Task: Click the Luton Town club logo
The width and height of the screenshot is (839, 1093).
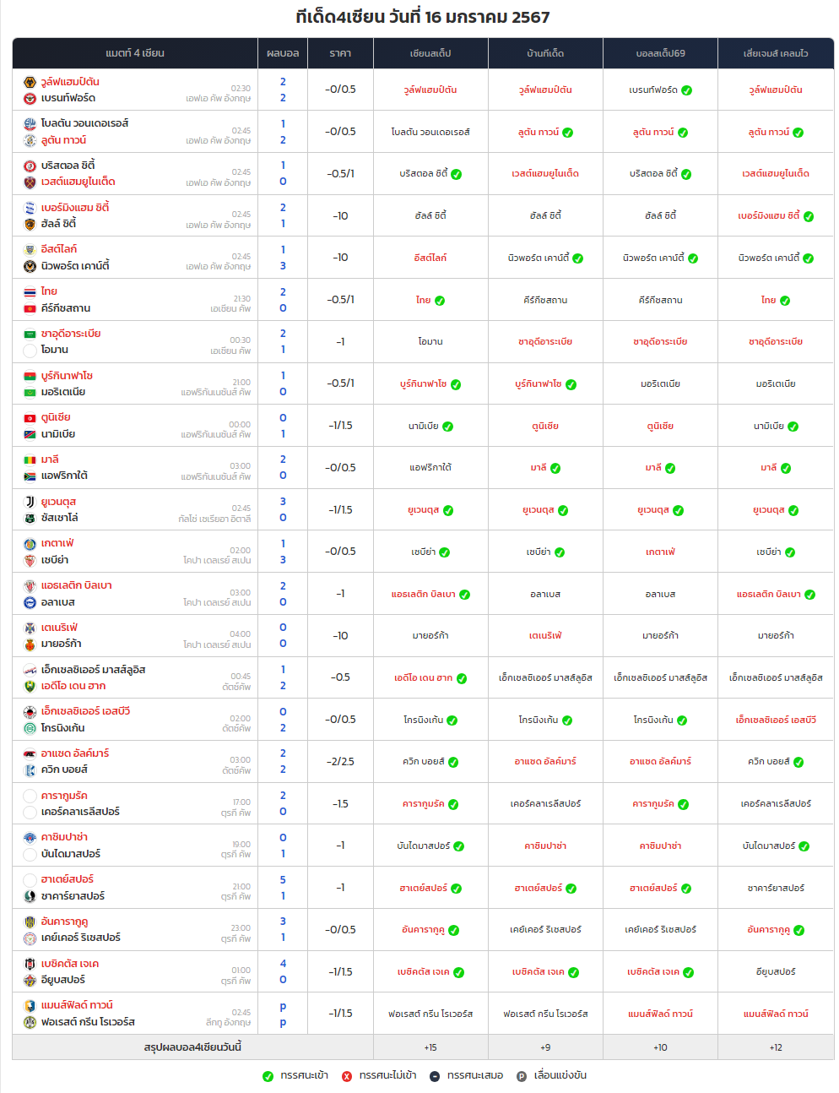Action: (30, 140)
